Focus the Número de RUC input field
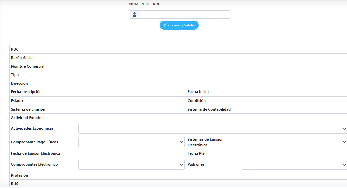 [x=185, y=14]
